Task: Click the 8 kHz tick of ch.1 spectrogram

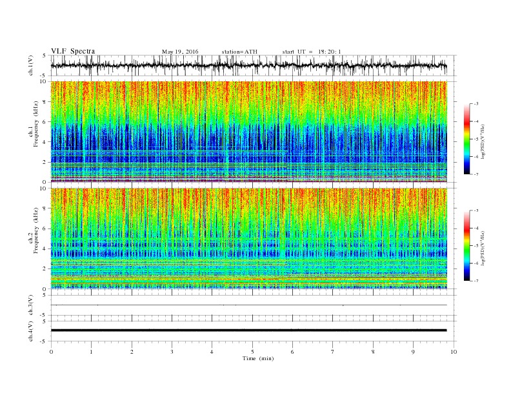Action: pos(46,102)
